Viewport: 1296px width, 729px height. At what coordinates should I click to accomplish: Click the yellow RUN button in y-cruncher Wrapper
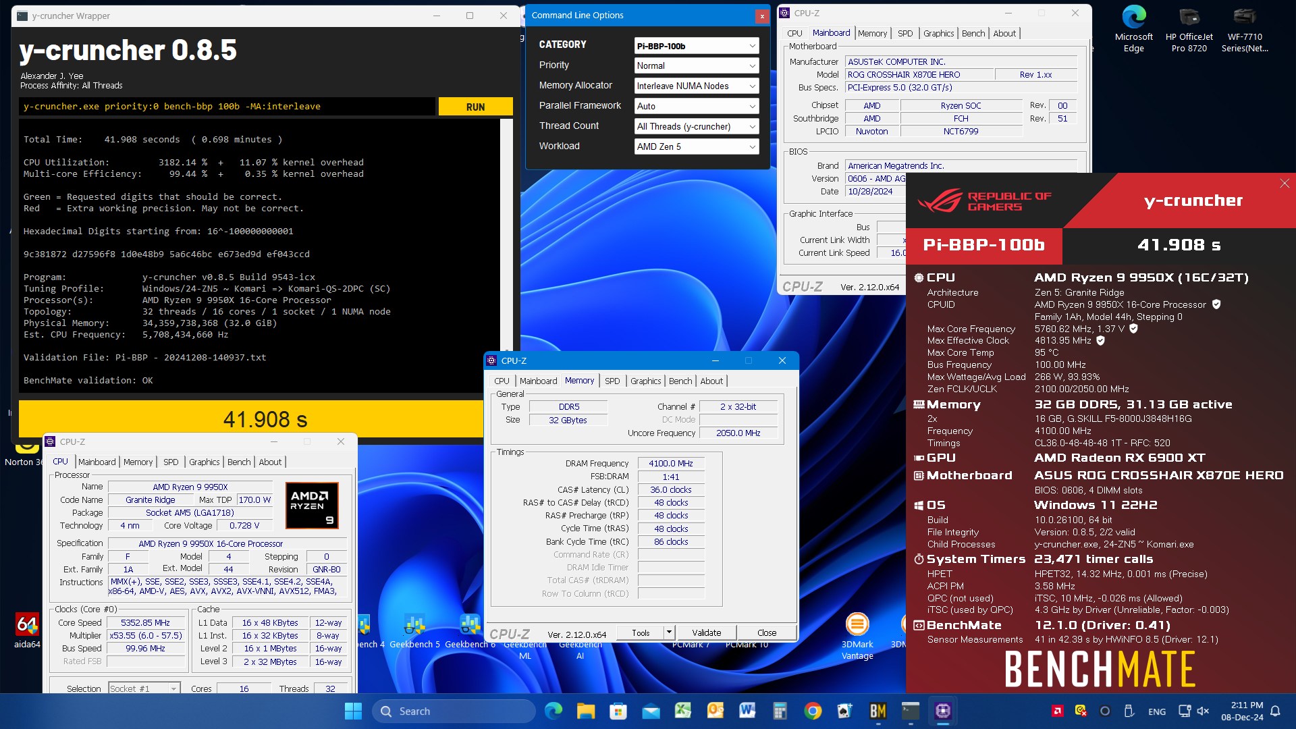click(475, 107)
